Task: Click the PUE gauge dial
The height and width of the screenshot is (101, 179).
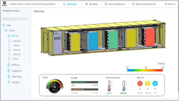Action: [55, 86]
